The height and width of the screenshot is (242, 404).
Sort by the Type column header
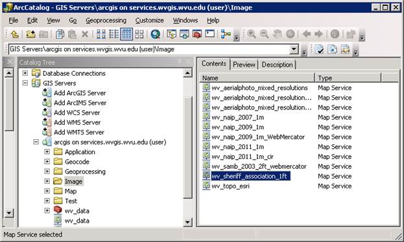tap(348, 78)
